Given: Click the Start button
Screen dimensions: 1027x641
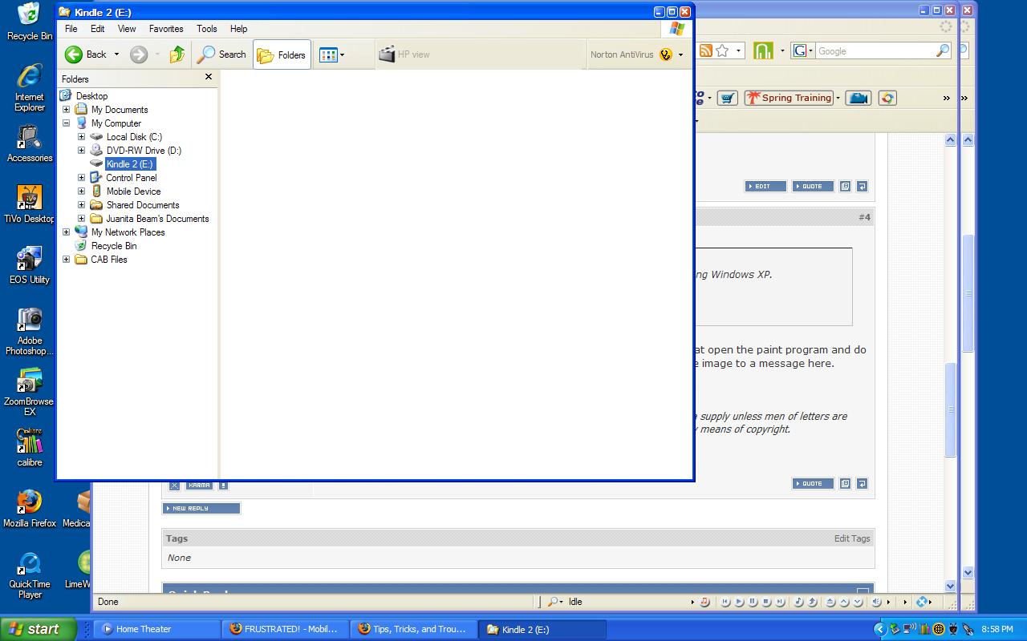Looking at the screenshot, I should [38, 629].
